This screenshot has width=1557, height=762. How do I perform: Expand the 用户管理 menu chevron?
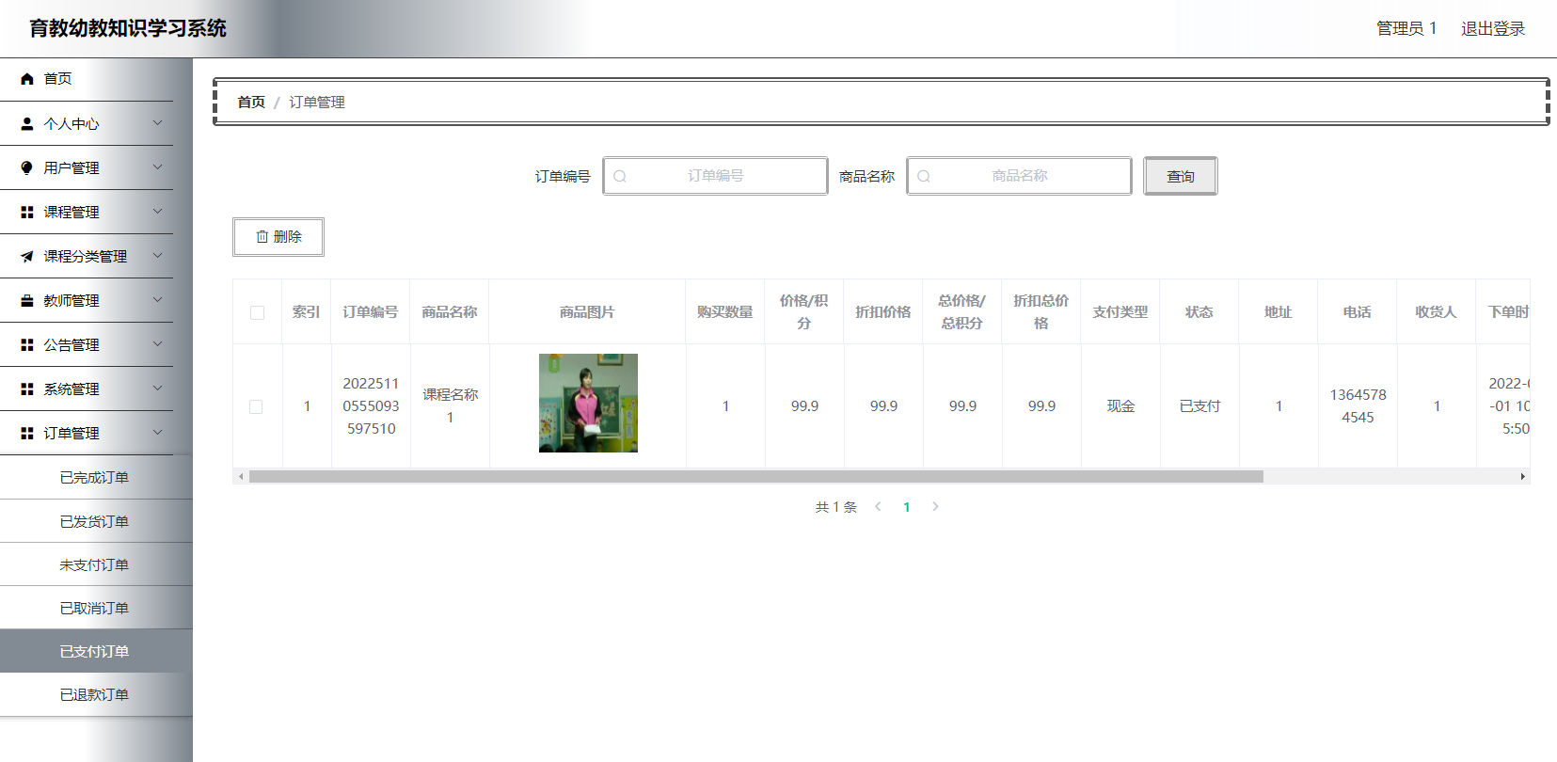[158, 167]
